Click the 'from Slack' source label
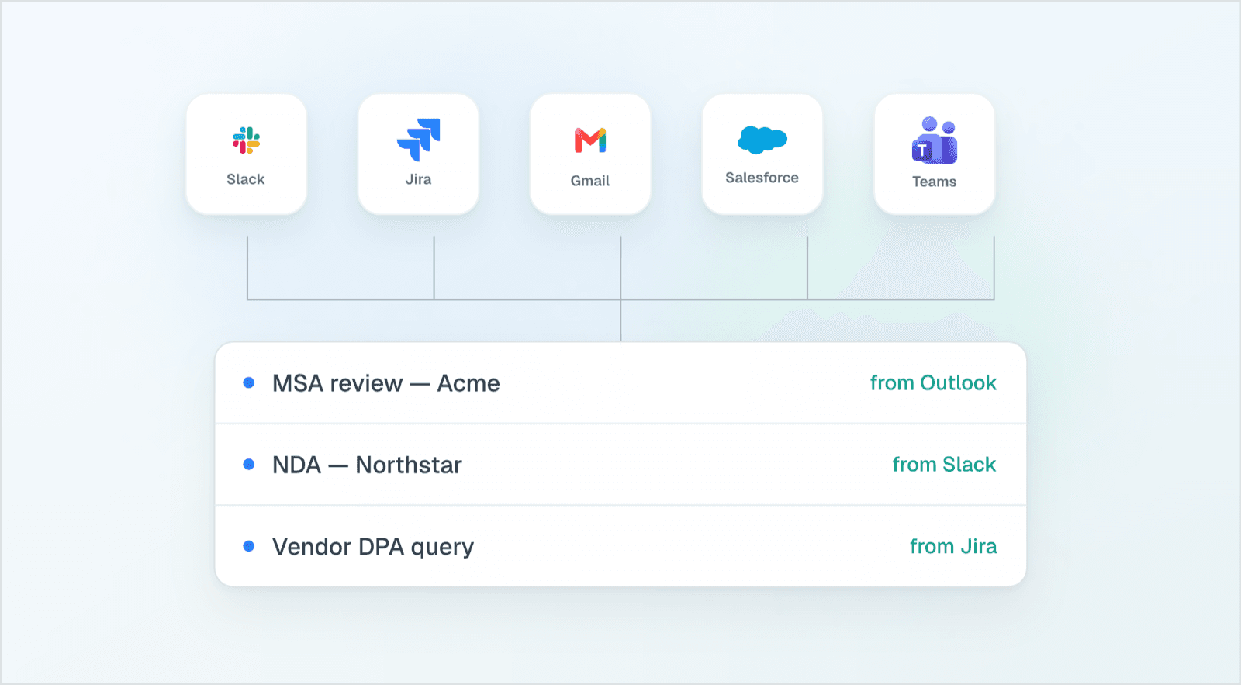This screenshot has height=685, width=1241. point(944,465)
